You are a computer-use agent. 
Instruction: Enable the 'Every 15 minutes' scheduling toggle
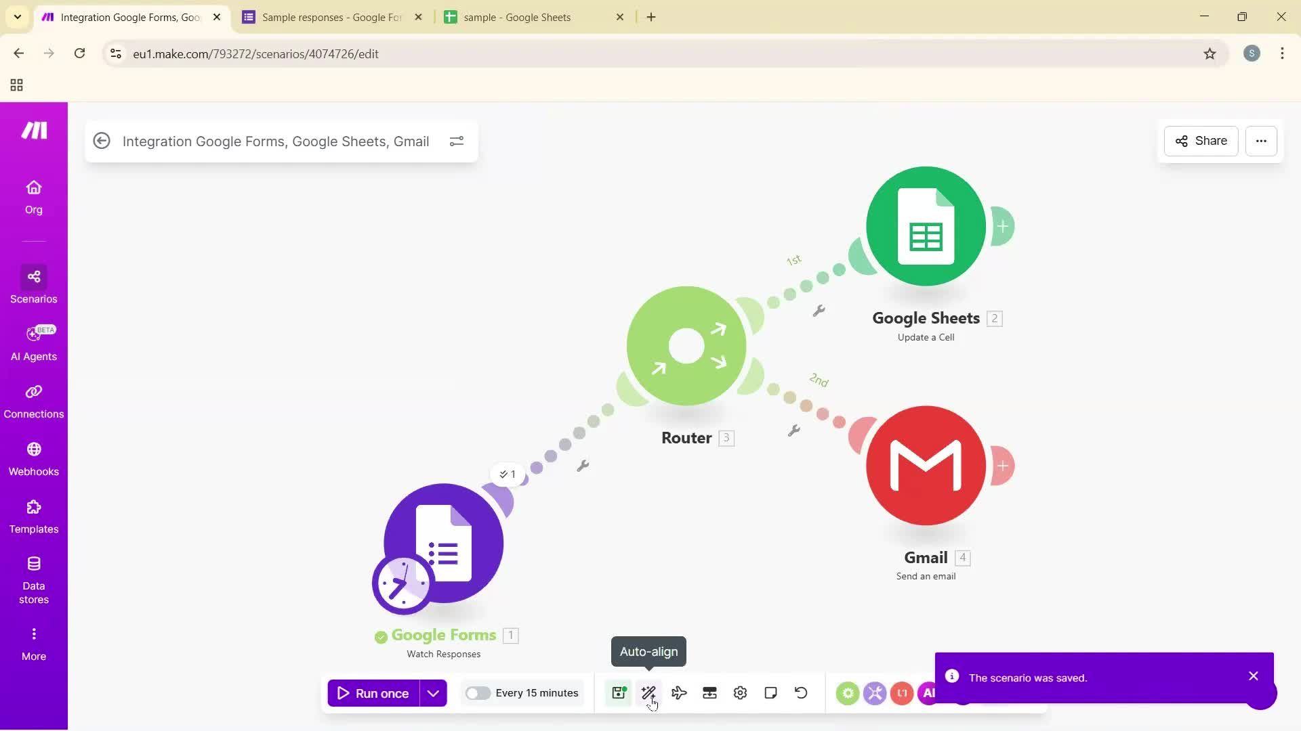point(478,693)
